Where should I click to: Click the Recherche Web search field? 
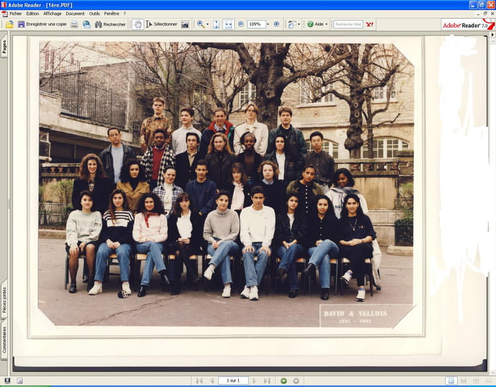348,24
